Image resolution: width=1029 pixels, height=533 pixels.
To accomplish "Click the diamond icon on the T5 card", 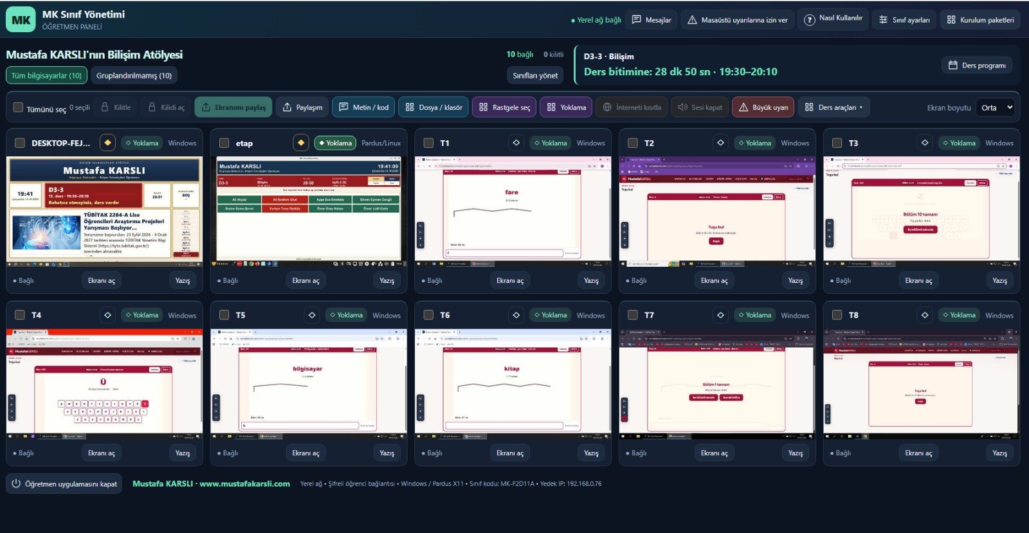I will [312, 315].
